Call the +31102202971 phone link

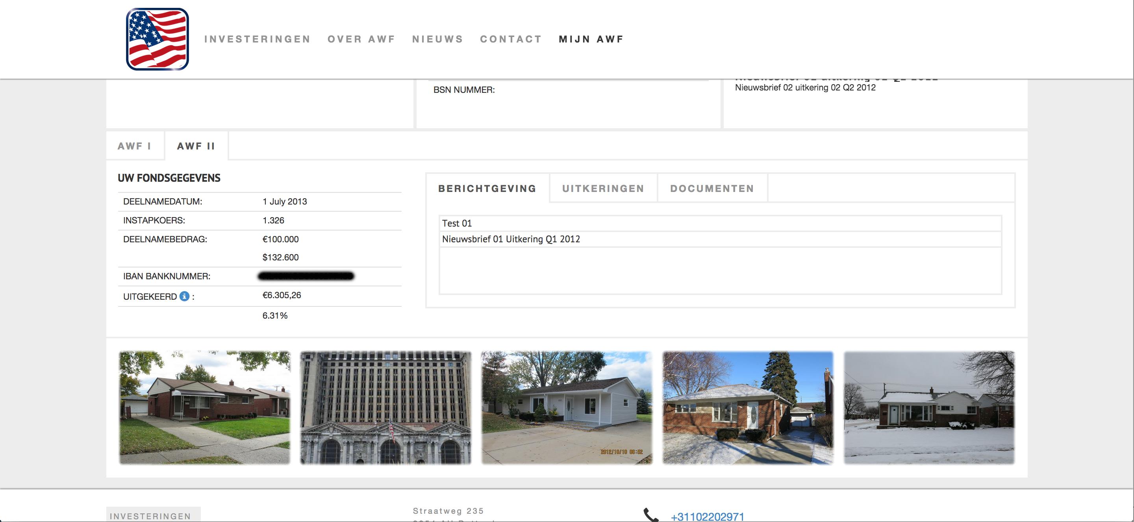click(x=707, y=516)
